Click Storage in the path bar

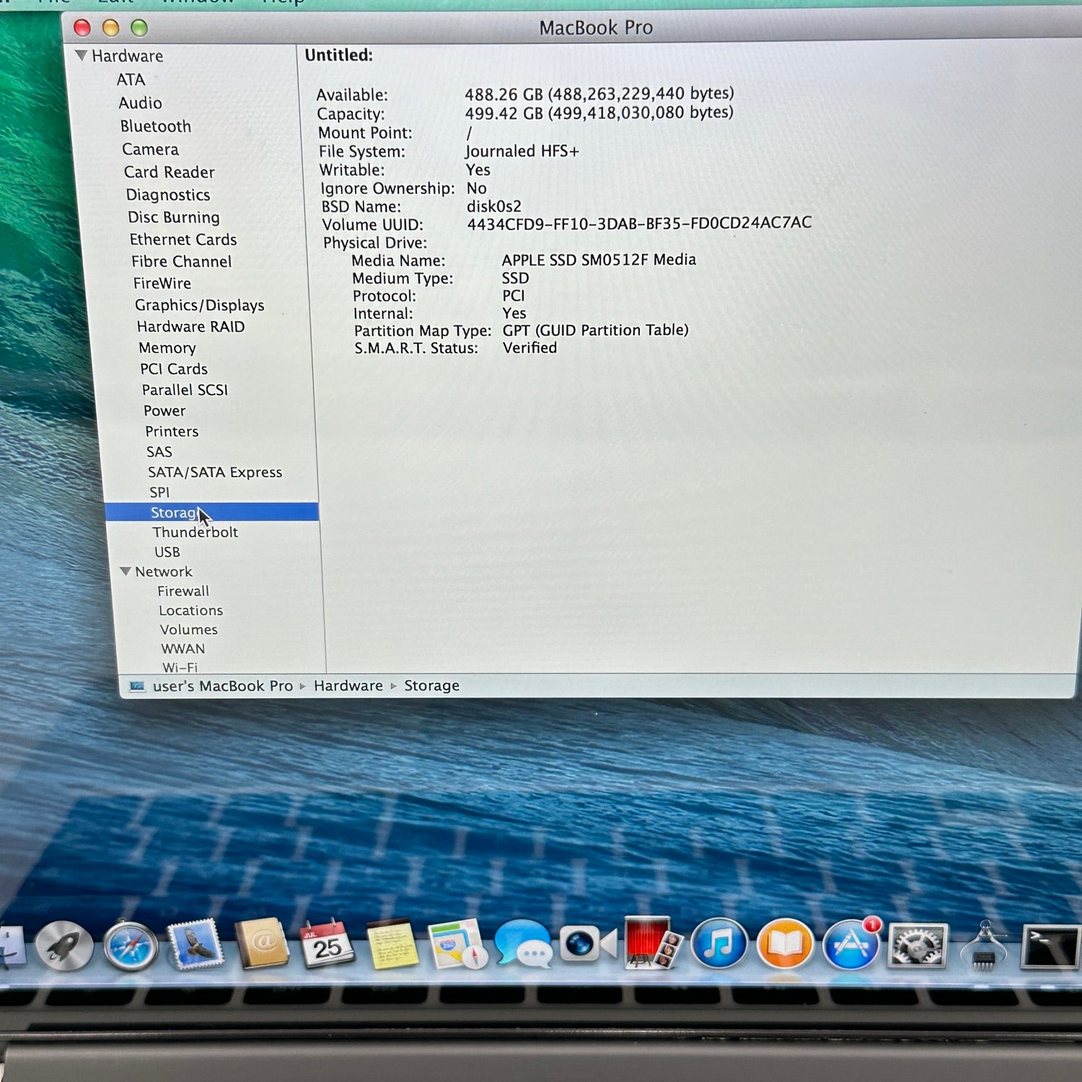point(431,686)
